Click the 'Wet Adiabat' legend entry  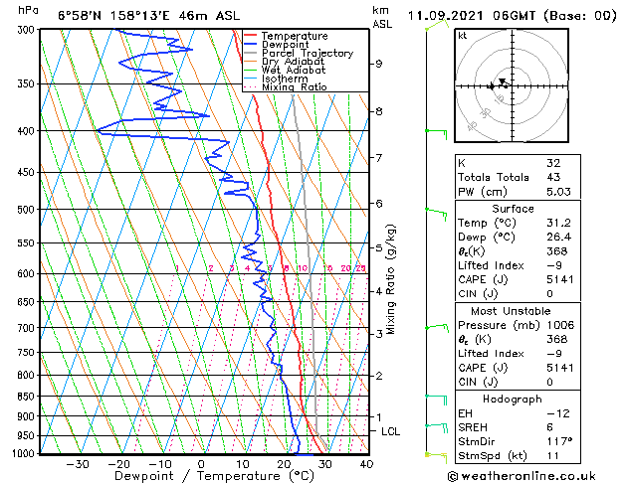(294, 70)
